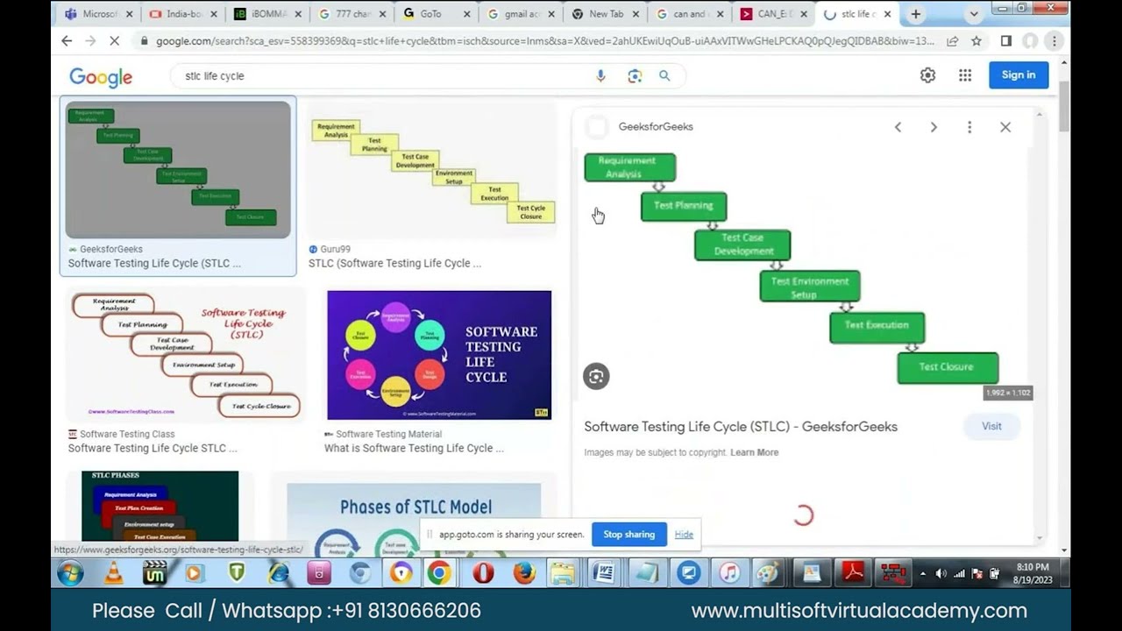Search inside image with Lens button
This screenshot has width=1122, height=631.
[x=596, y=376]
